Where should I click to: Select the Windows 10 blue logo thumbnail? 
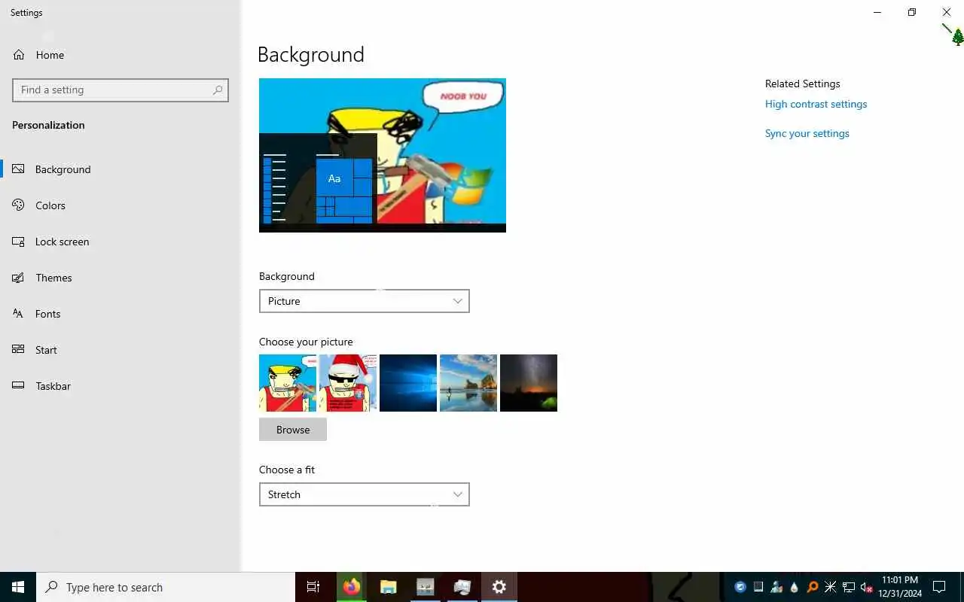tap(408, 383)
